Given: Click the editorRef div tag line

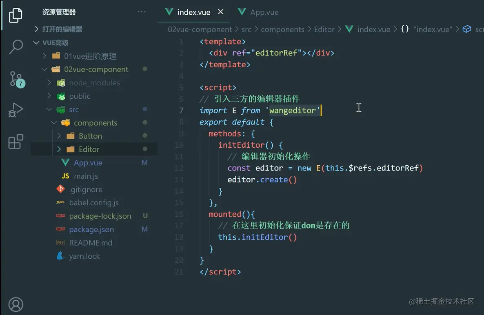Looking at the screenshot, I should click(x=271, y=53).
